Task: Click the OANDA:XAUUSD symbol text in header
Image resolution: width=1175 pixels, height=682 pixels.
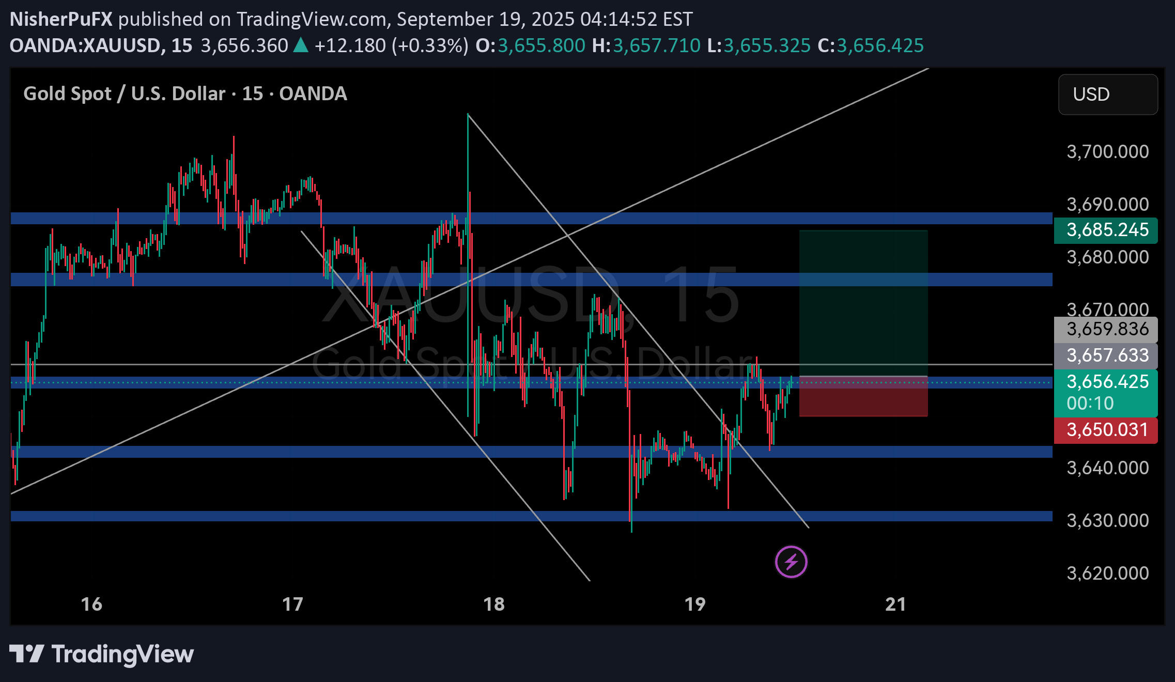Action: 85,45
